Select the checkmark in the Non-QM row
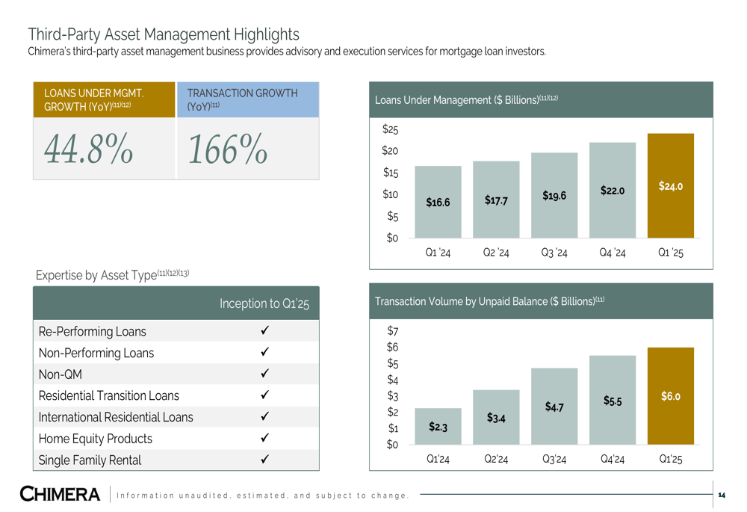The image size is (747, 512). [x=265, y=373]
